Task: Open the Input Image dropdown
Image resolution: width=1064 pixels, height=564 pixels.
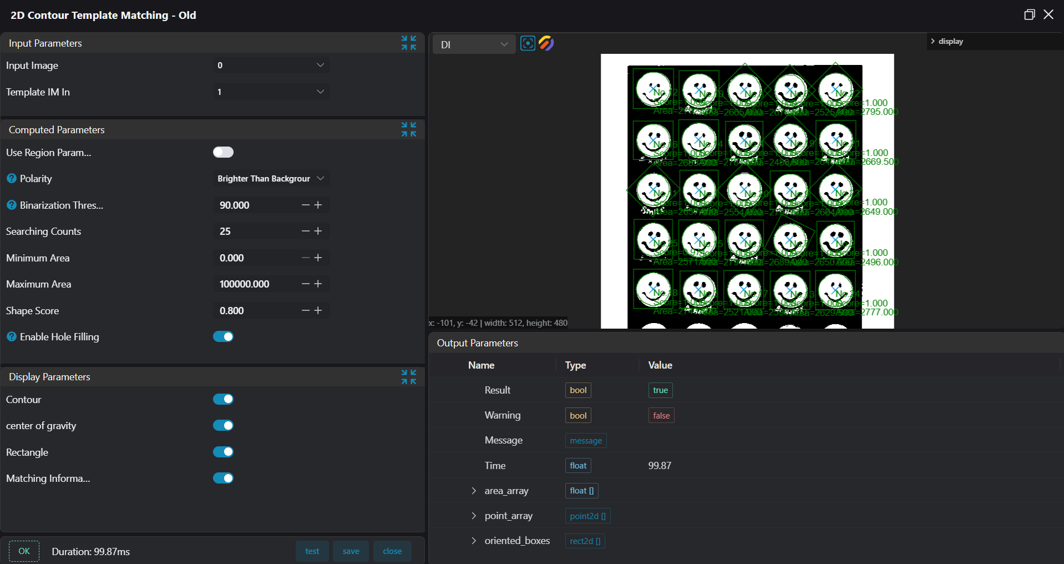Action: coord(271,66)
